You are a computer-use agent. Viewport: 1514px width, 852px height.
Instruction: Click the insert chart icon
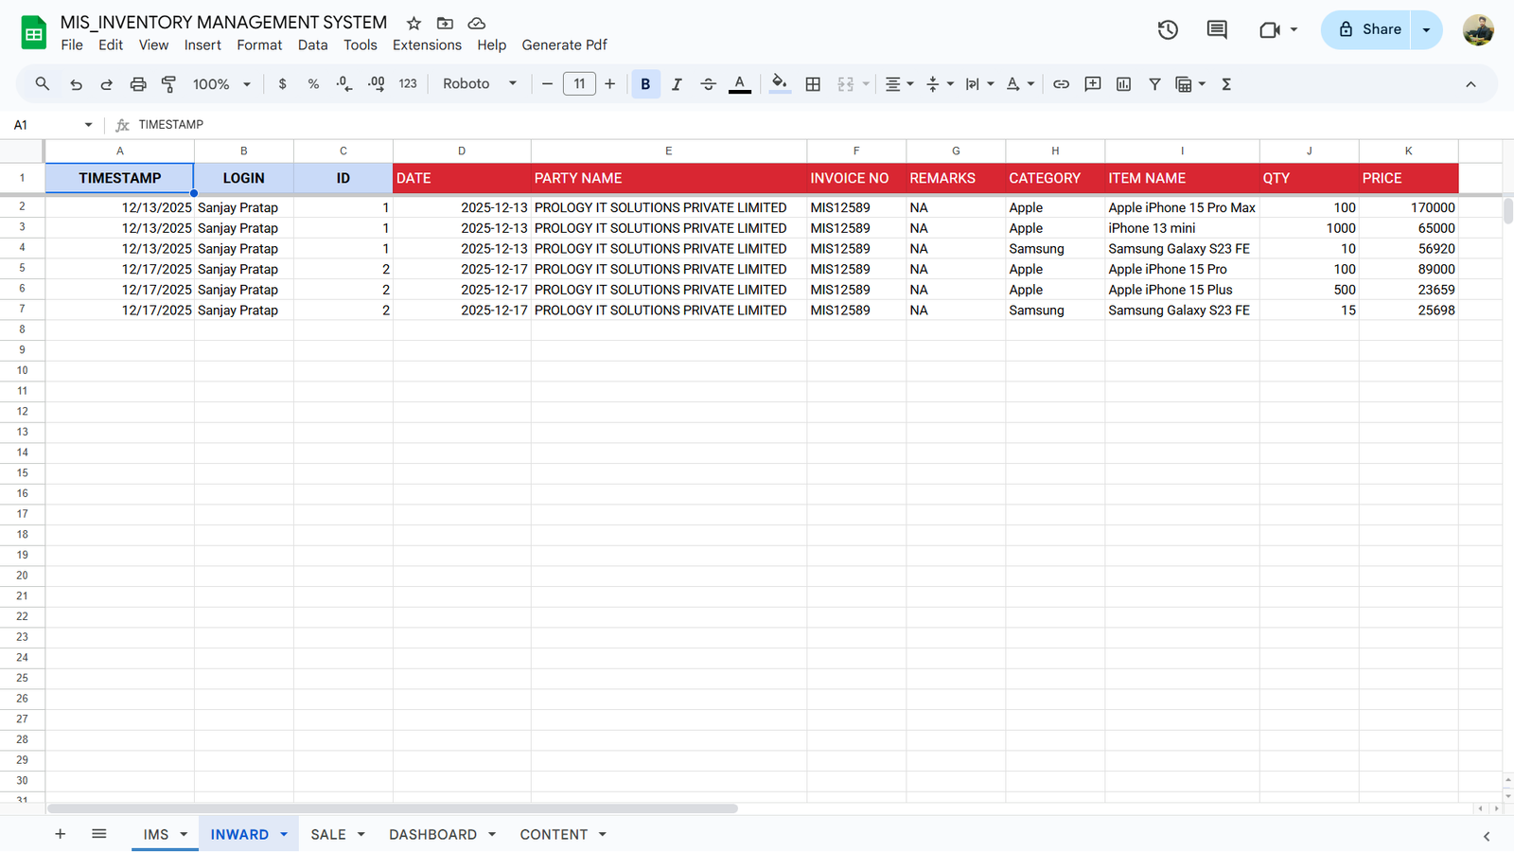click(x=1123, y=84)
